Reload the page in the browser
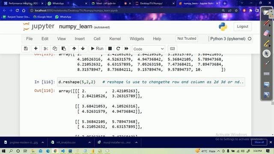The image size is (274, 154). [x=17, y=10]
